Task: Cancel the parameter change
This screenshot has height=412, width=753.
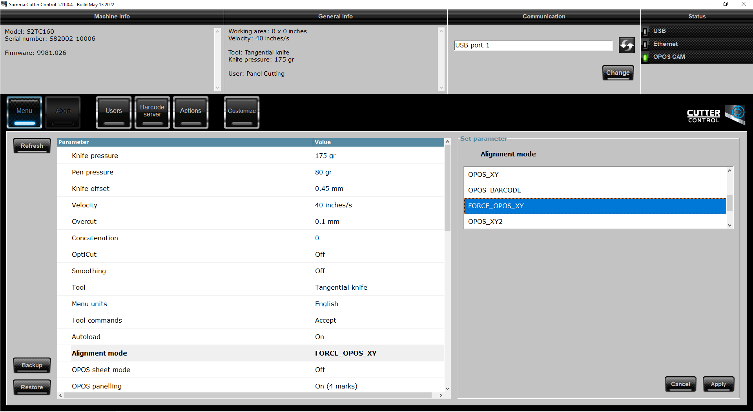Action: (x=680, y=384)
